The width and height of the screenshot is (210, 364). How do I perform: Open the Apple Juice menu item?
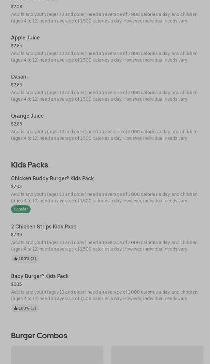click(x=25, y=38)
